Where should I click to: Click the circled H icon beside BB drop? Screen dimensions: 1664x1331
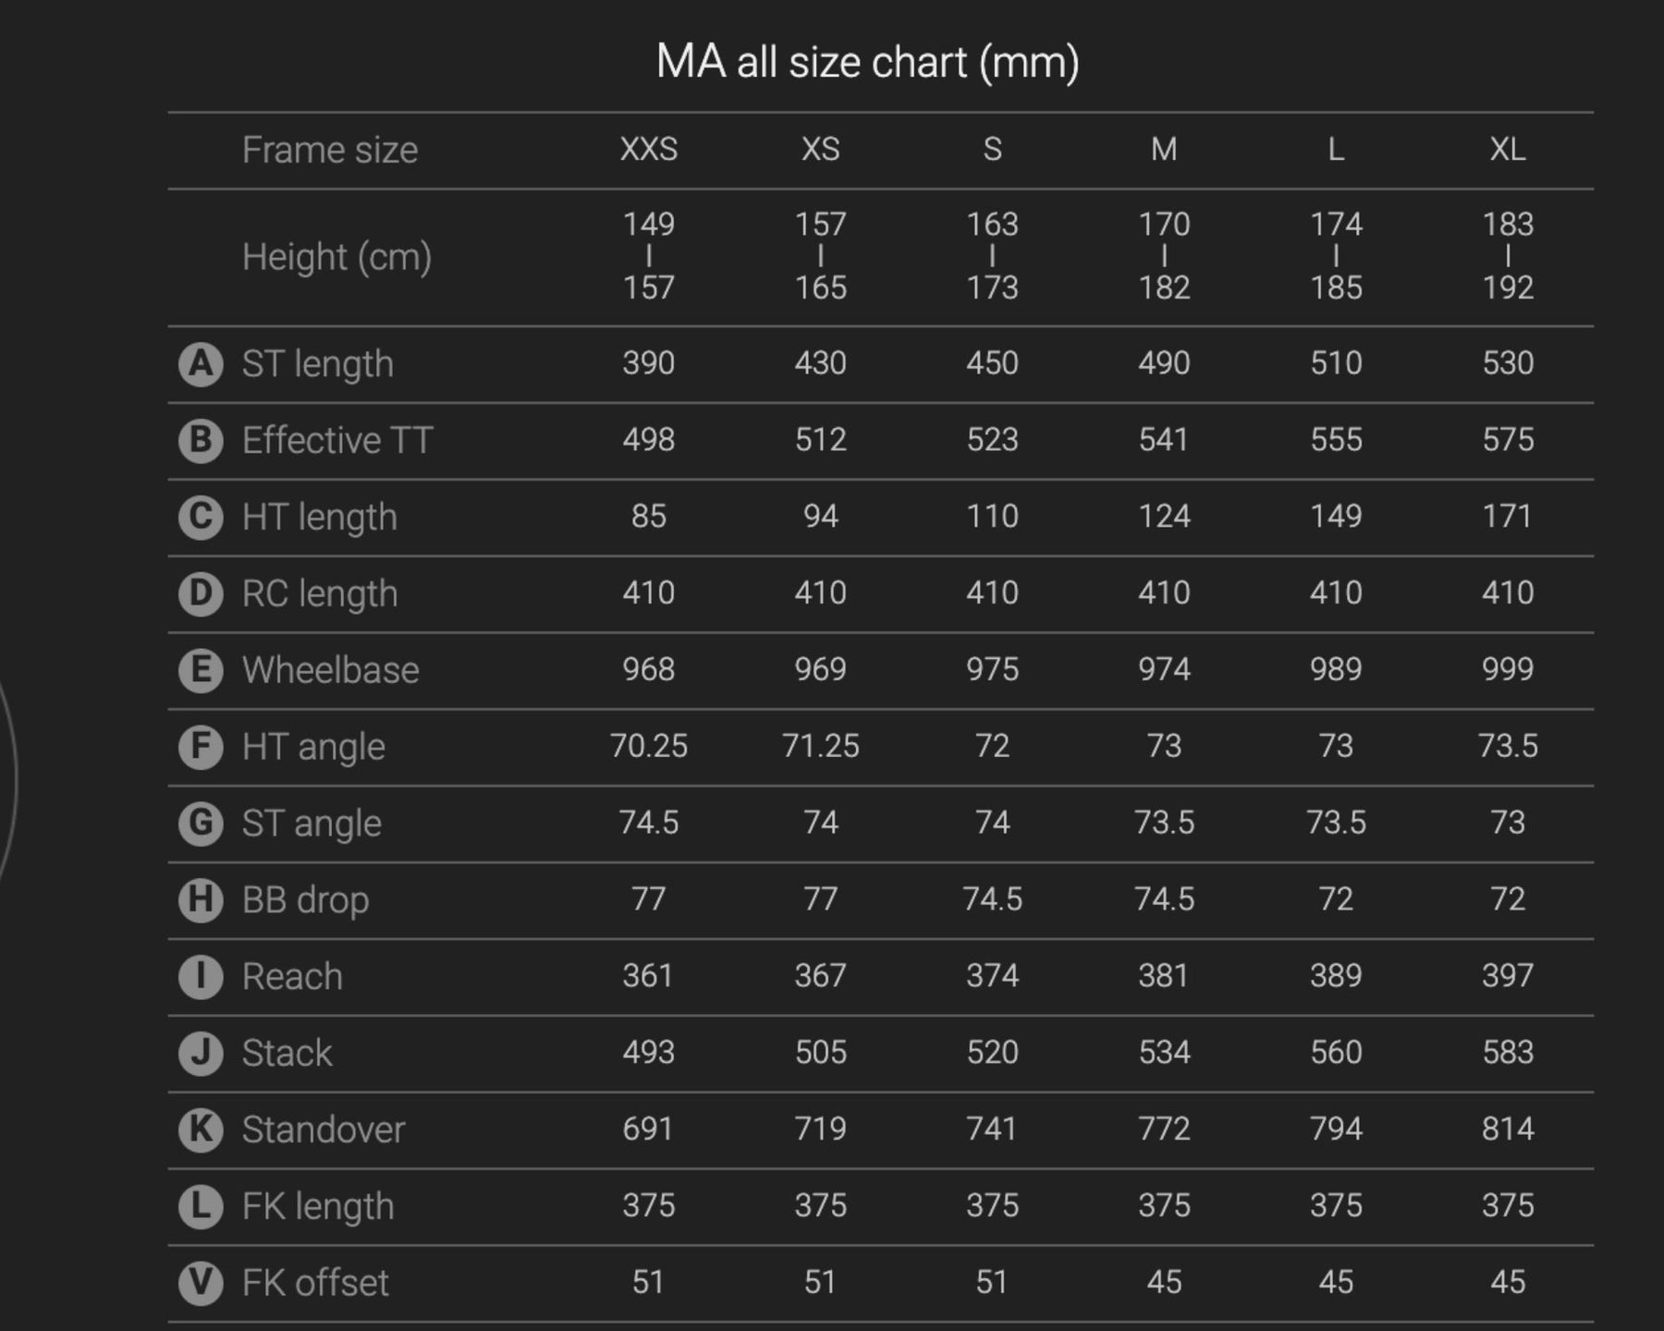[201, 900]
